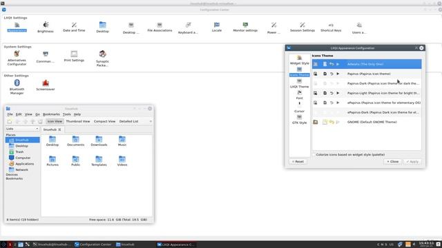Select GNOME default icon theme row
Screen dimensions: 442x248
tap(367, 122)
